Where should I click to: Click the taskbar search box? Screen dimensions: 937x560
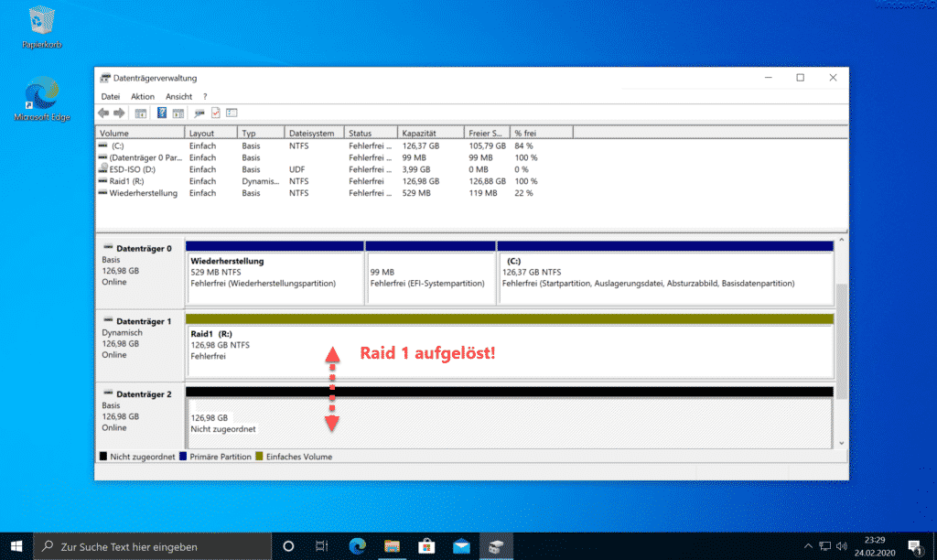[153, 546]
